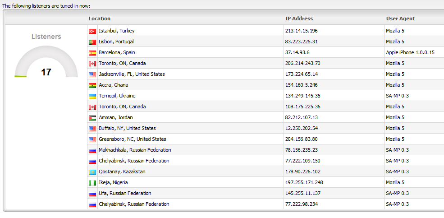The height and width of the screenshot is (218, 444).
Task: Click the Ghana flag beside Accra
Action: click(92, 85)
